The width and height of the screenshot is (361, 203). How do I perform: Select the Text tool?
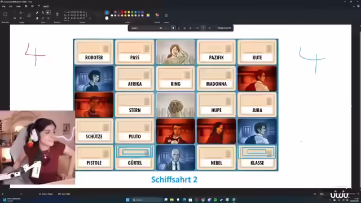click(x=48, y=12)
